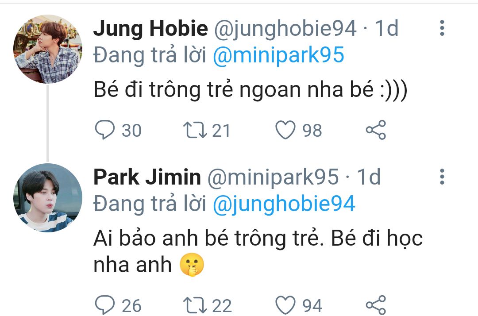The image size is (478, 316).
Task: Click the @junghobie94 handle beside Jung Hobie
Action: [x=285, y=29]
